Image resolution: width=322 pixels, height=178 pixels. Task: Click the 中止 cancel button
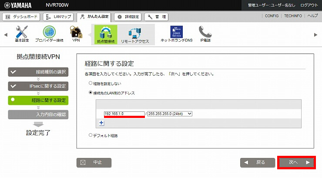tap(94, 162)
